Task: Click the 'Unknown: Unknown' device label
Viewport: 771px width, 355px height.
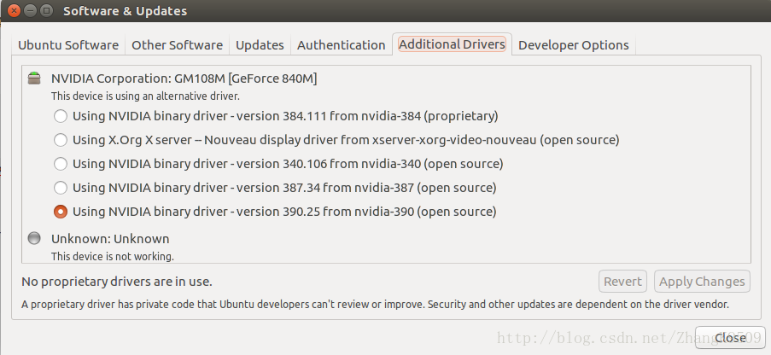Action: pos(110,239)
